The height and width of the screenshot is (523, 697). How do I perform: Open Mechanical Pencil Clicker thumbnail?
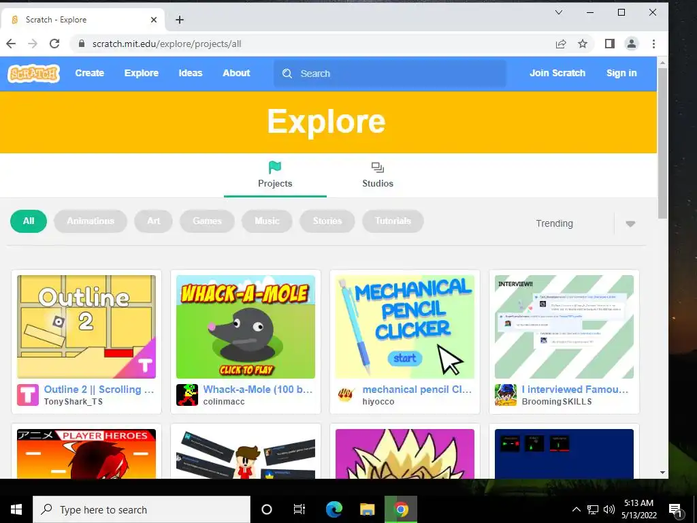click(x=404, y=327)
